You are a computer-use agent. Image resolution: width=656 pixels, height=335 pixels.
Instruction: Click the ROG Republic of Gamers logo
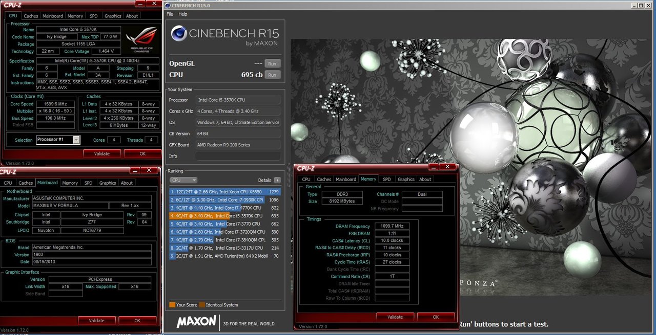pyautogui.click(x=142, y=39)
